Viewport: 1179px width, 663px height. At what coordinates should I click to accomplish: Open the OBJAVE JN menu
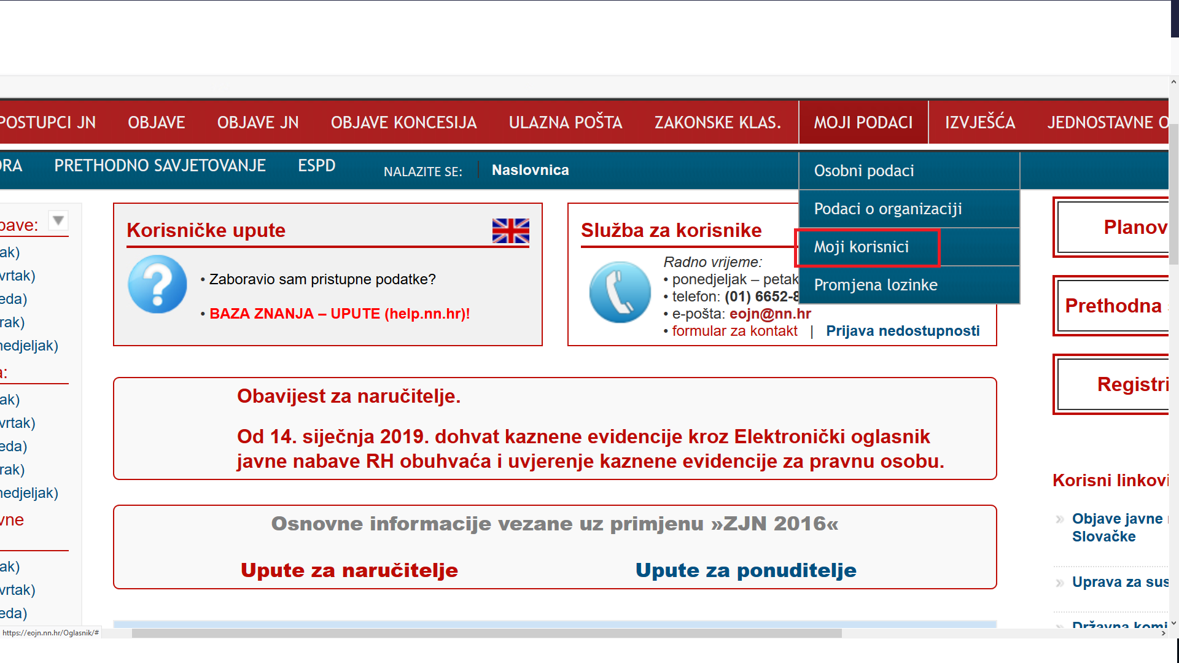(258, 122)
